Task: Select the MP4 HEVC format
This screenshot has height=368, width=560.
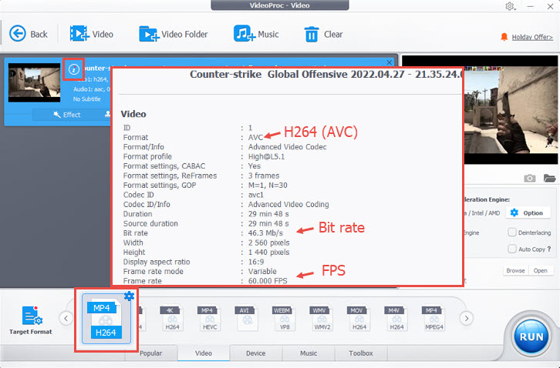Action: (210, 319)
